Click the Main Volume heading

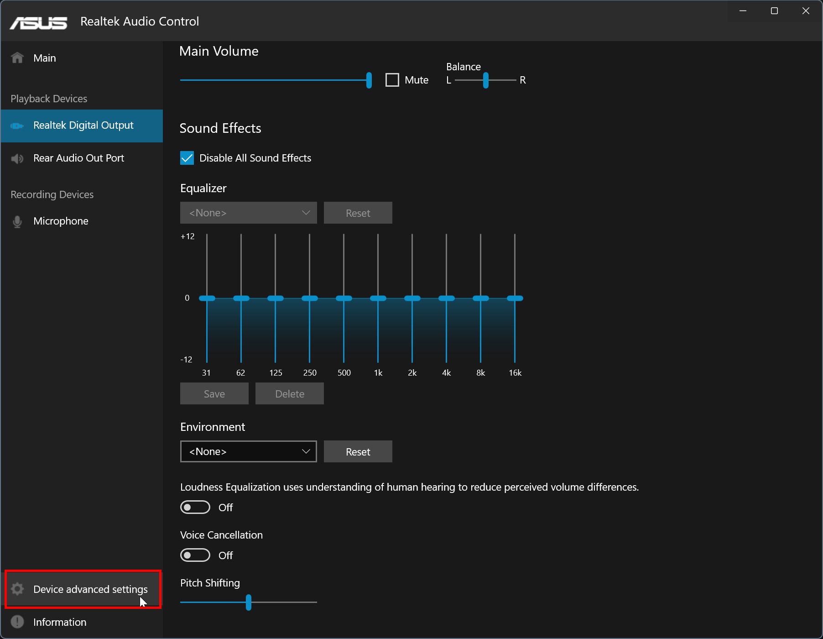point(219,51)
